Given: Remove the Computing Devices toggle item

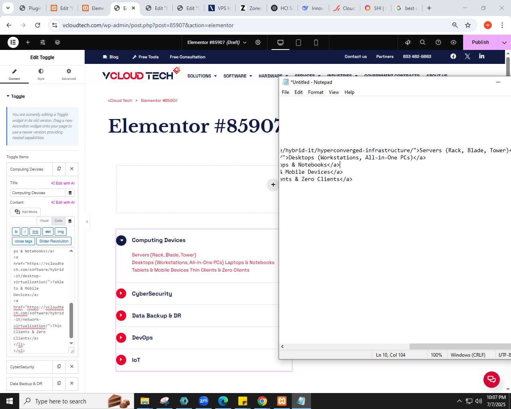Looking at the screenshot, I should click(x=72, y=169).
